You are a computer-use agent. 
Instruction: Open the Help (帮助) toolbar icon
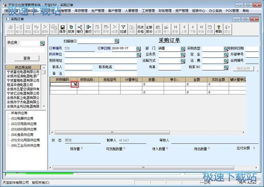219,29
